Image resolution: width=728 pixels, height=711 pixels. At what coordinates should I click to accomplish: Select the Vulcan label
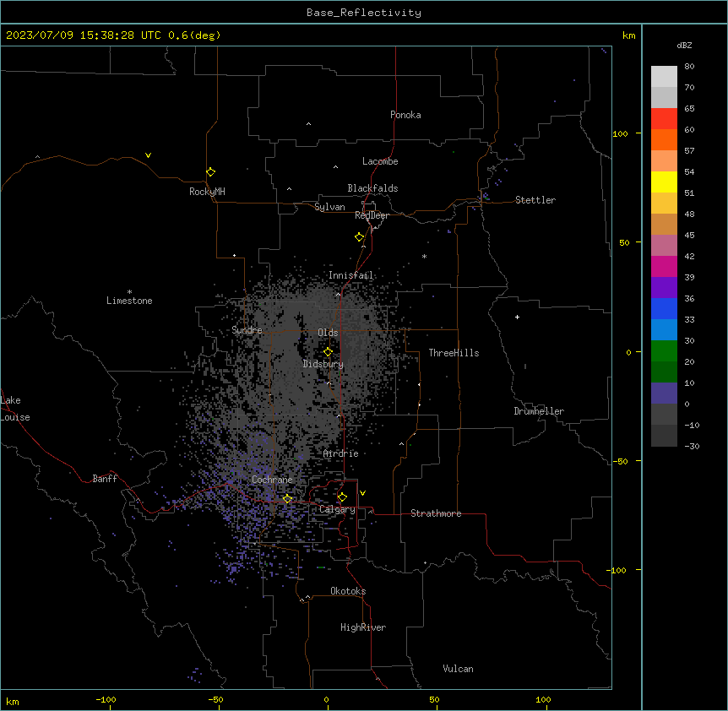point(458,669)
